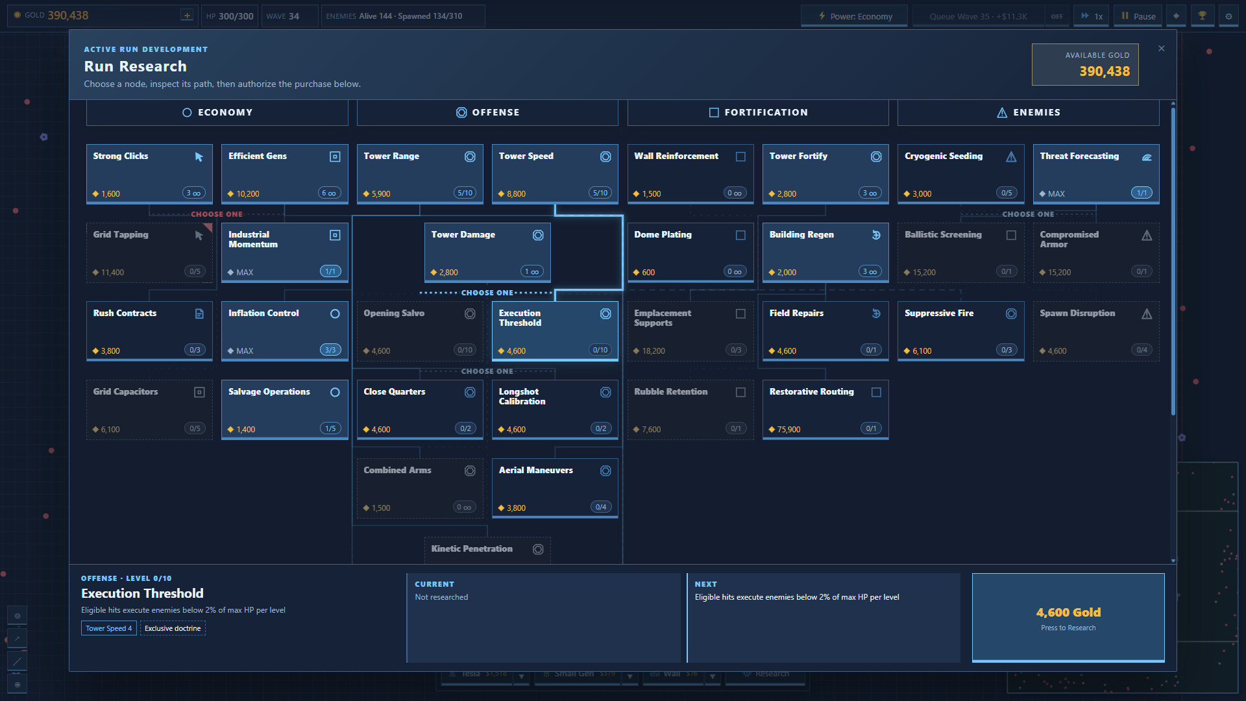Image resolution: width=1246 pixels, height=701 pixels.
Task: Click the Cryogenic Seeding warning triangle icon
Action: tap(1011, 157)
